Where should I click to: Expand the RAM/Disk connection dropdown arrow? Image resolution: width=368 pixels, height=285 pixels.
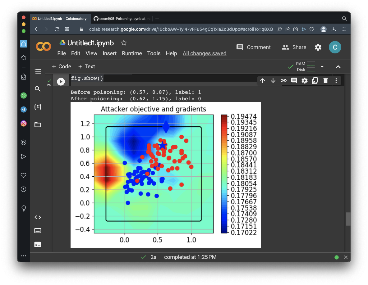tap(322, 67)
